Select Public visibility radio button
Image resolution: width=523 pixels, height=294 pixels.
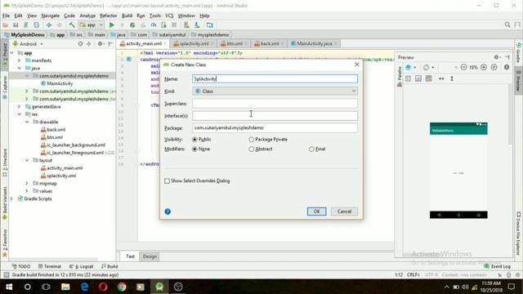194,140
